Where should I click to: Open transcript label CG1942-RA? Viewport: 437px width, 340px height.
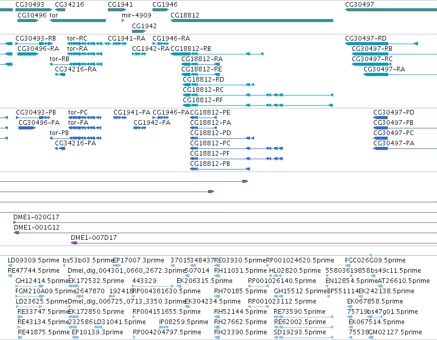click(x=150, y=49)
